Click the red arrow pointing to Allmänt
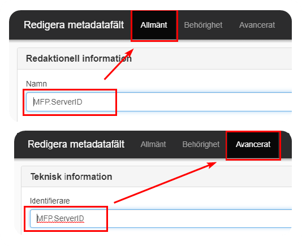This screenshot has height=246, width=302. 119,64
